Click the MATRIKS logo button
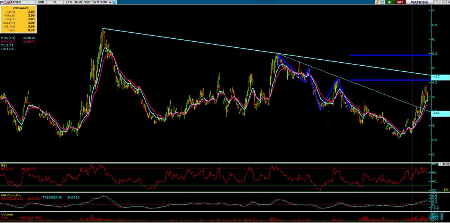Screen dimensions: 450x223 tap(419, 2)
